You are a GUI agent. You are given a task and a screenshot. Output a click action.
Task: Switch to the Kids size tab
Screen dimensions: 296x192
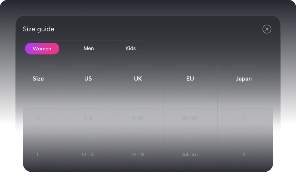[131, 49]
